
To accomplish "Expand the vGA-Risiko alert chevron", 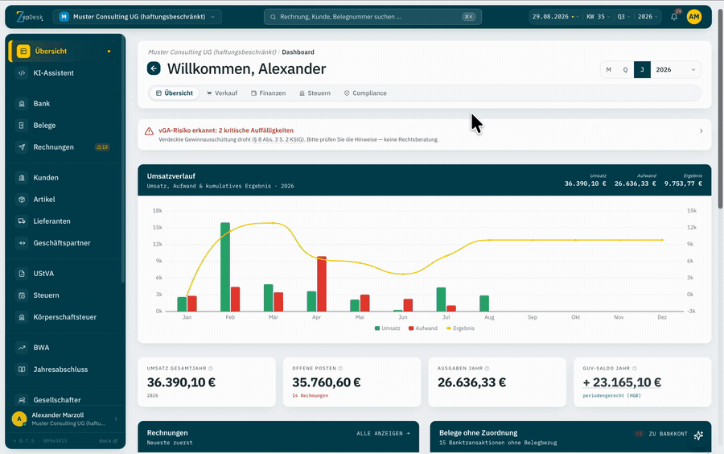I will [701, 131].
